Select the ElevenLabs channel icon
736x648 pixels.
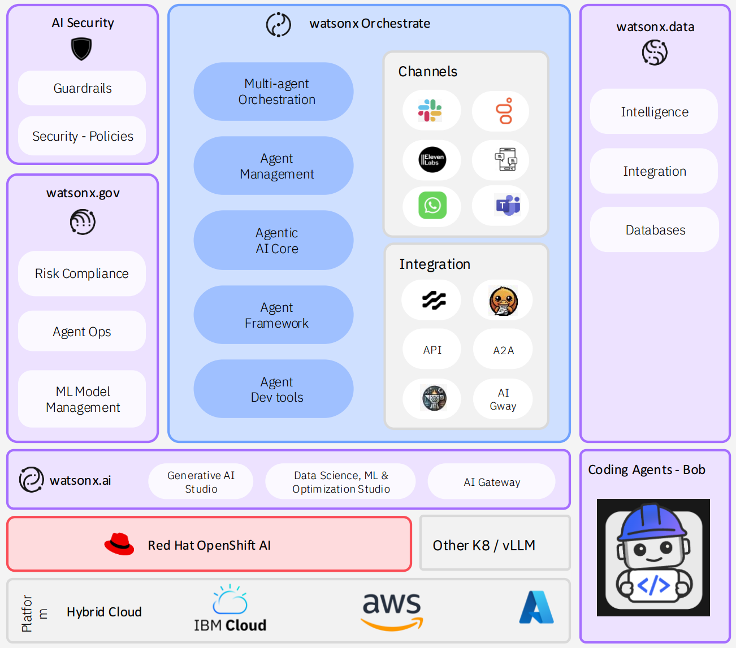[x=432, y=160]
